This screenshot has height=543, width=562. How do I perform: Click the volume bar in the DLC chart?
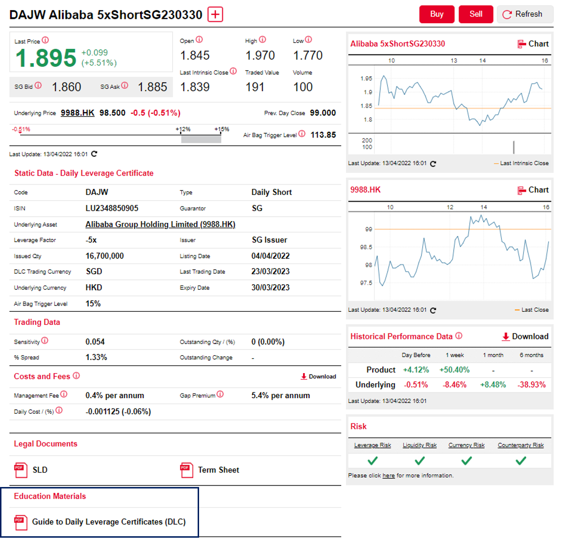click(514, 147)
